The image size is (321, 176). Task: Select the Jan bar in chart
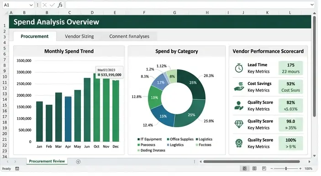point(40,122)
